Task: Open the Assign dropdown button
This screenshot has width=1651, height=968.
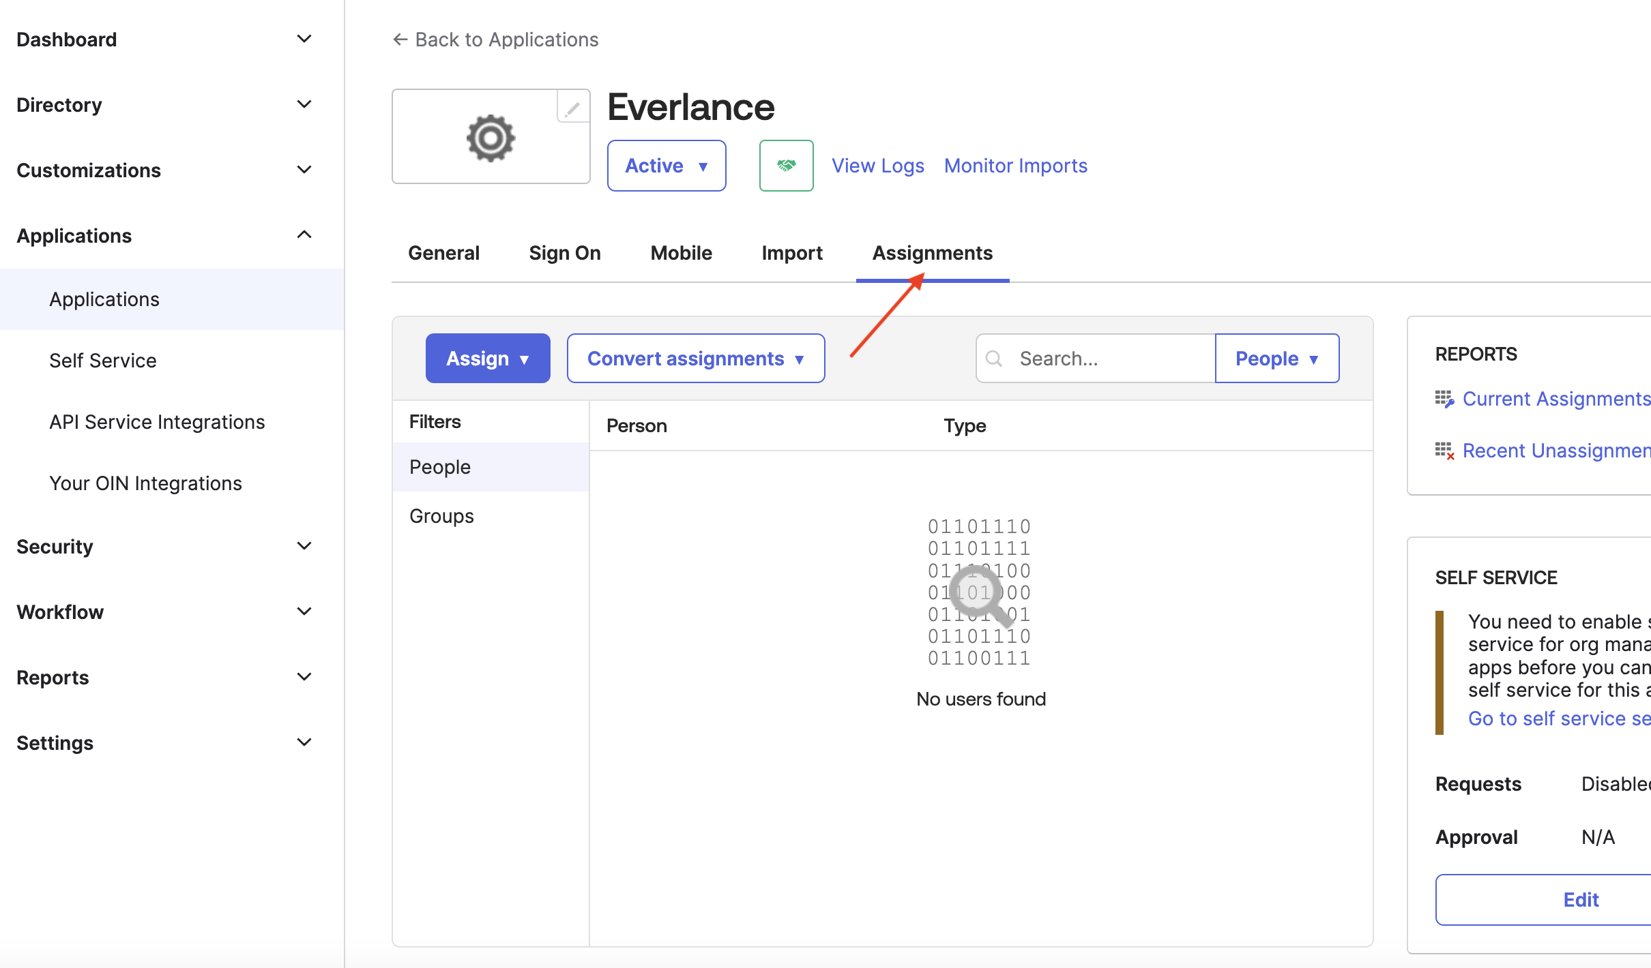Action: click(x=487, y=359)
